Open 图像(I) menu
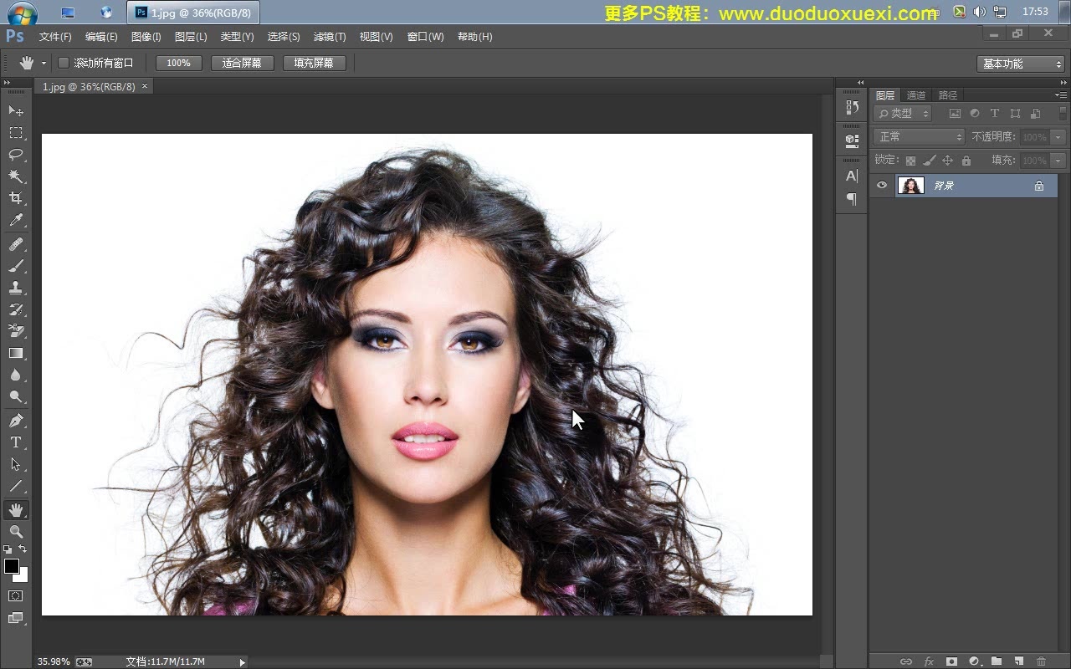The height and width of the screenshot is (669, 1071). coord(146,37)
